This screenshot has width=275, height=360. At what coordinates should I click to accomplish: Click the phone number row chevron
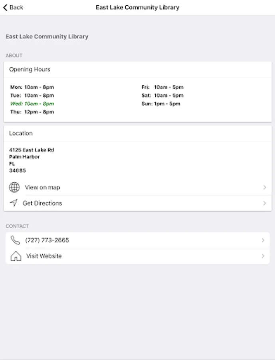tap(263, 240)
